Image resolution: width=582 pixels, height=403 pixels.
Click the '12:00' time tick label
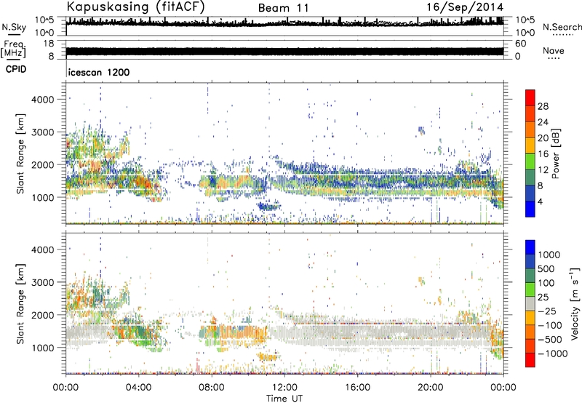[x=284, y=388]
